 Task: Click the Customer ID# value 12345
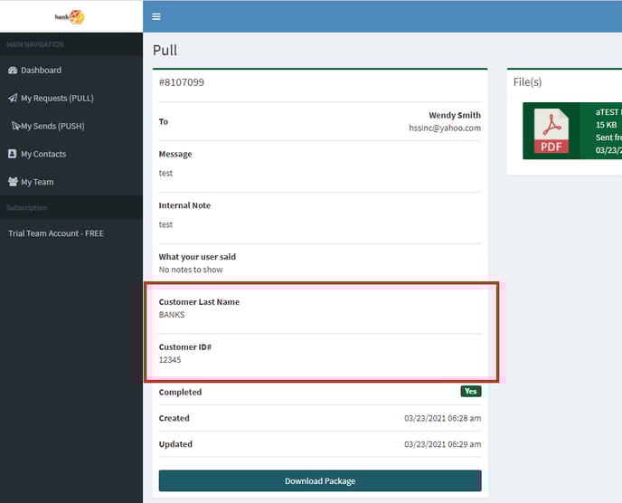[170, 360]
